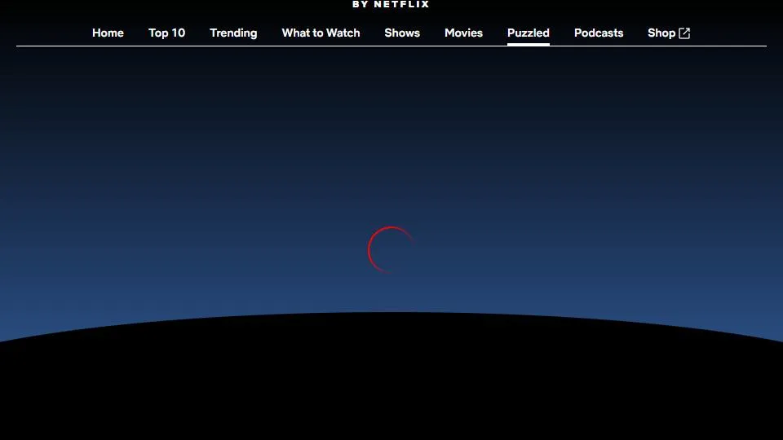This screenshot has height=440, width=783.
Task: Open the Shop external link
Action: pos(669,33)
